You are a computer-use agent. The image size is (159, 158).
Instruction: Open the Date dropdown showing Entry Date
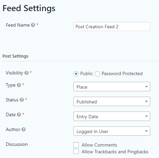pos(112,116)
